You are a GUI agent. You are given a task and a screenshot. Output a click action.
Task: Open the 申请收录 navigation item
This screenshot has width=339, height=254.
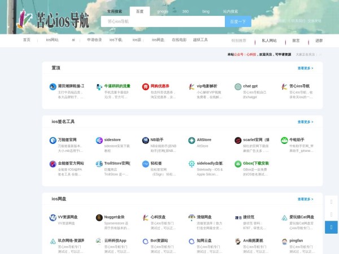[94, 40]
